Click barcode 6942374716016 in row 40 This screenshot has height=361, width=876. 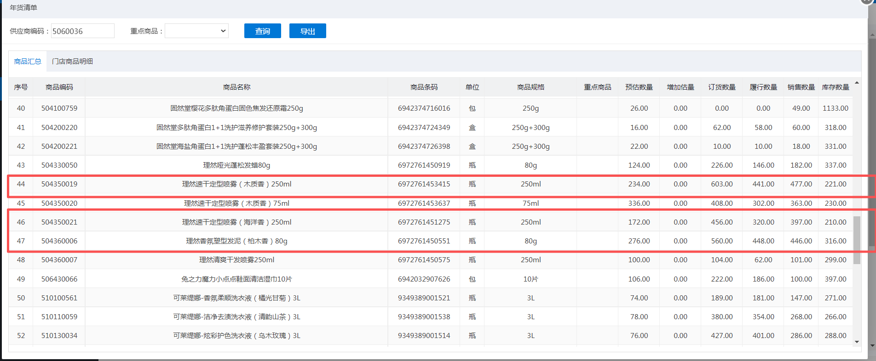424,108
